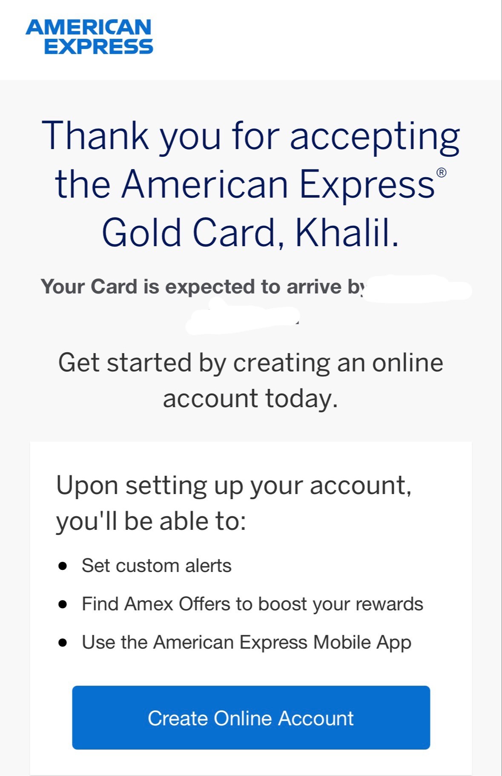This screenshot has height=776, width=502.
Task: Click the name Khalil in the heading
Action: (x=347, y=233)
